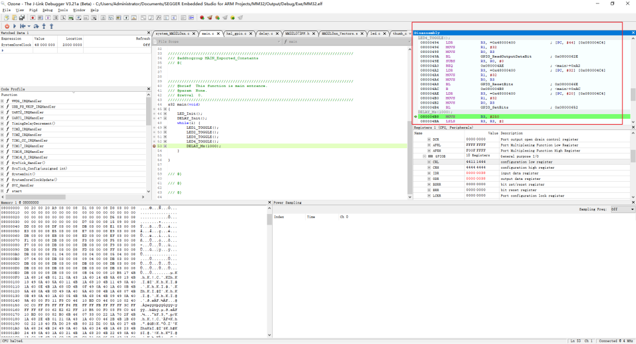Click the New Project toolbar icon
The height and width of the screenshot is (344, 636).
[x=6, y=18]
